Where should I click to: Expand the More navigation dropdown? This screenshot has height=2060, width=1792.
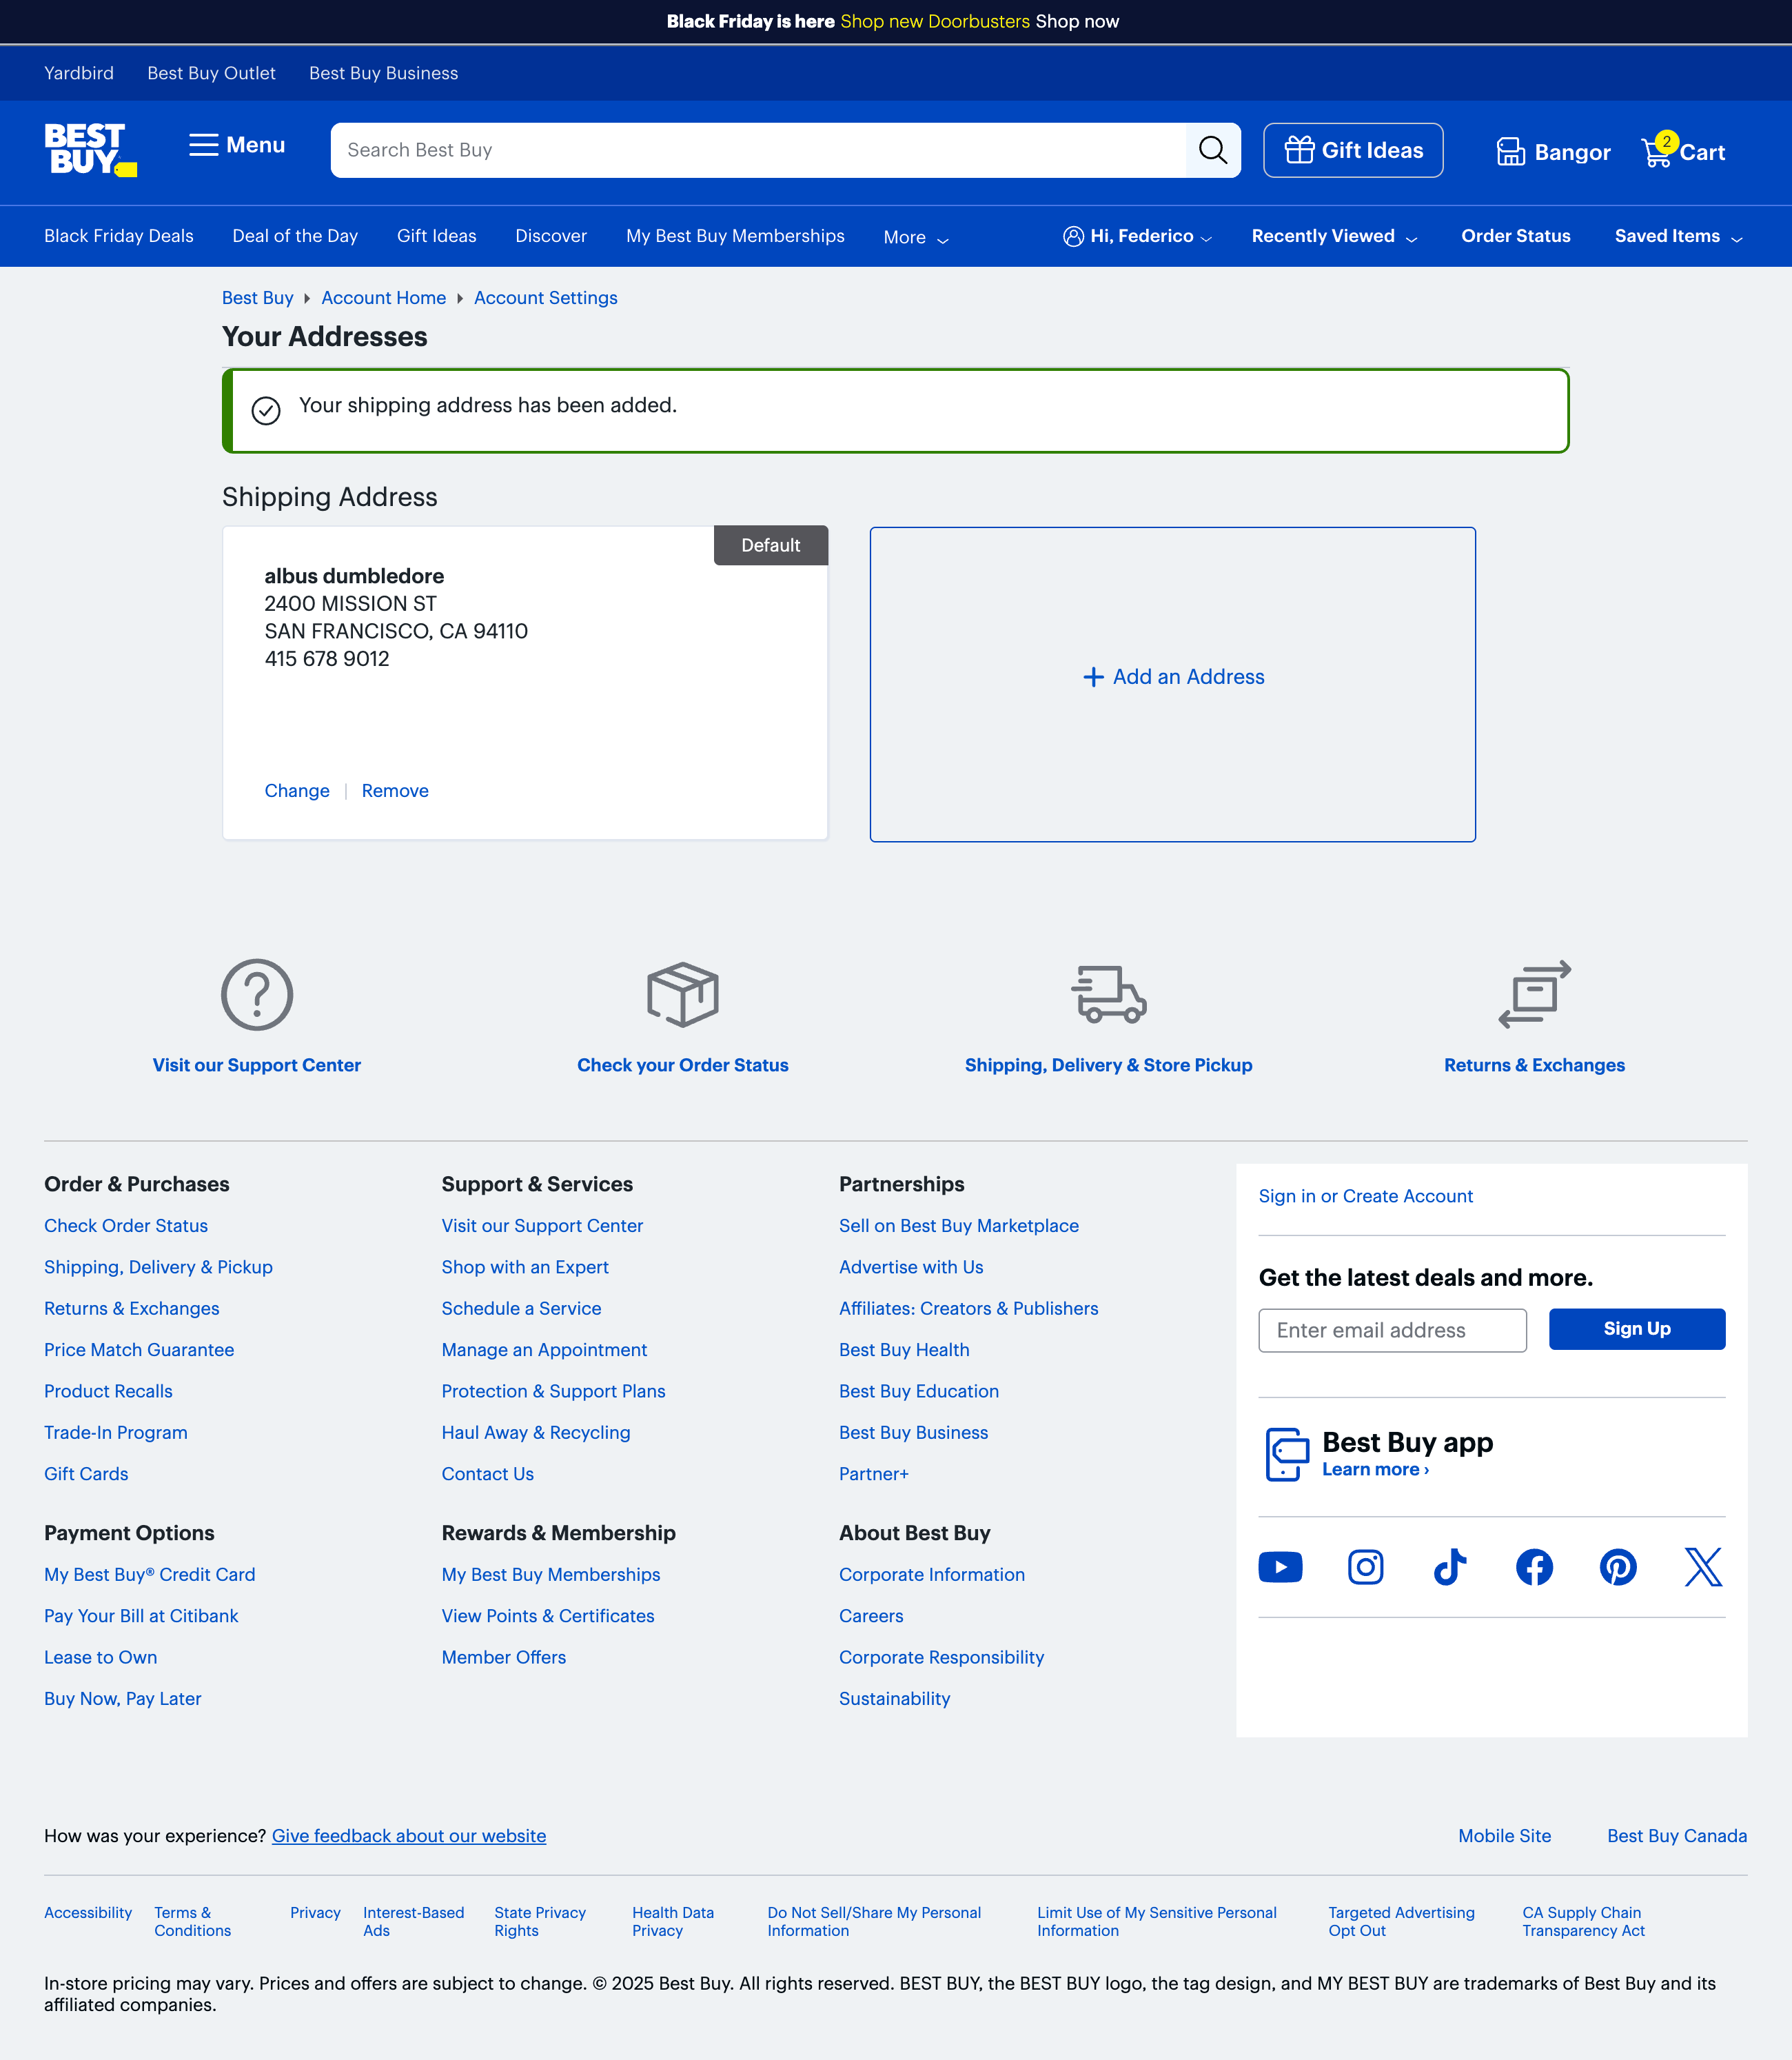(914, 237)
